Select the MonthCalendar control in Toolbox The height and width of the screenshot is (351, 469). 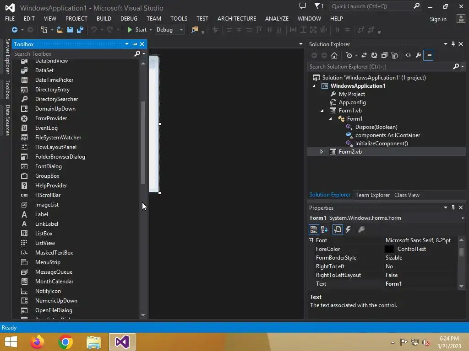tap(54, 282)
